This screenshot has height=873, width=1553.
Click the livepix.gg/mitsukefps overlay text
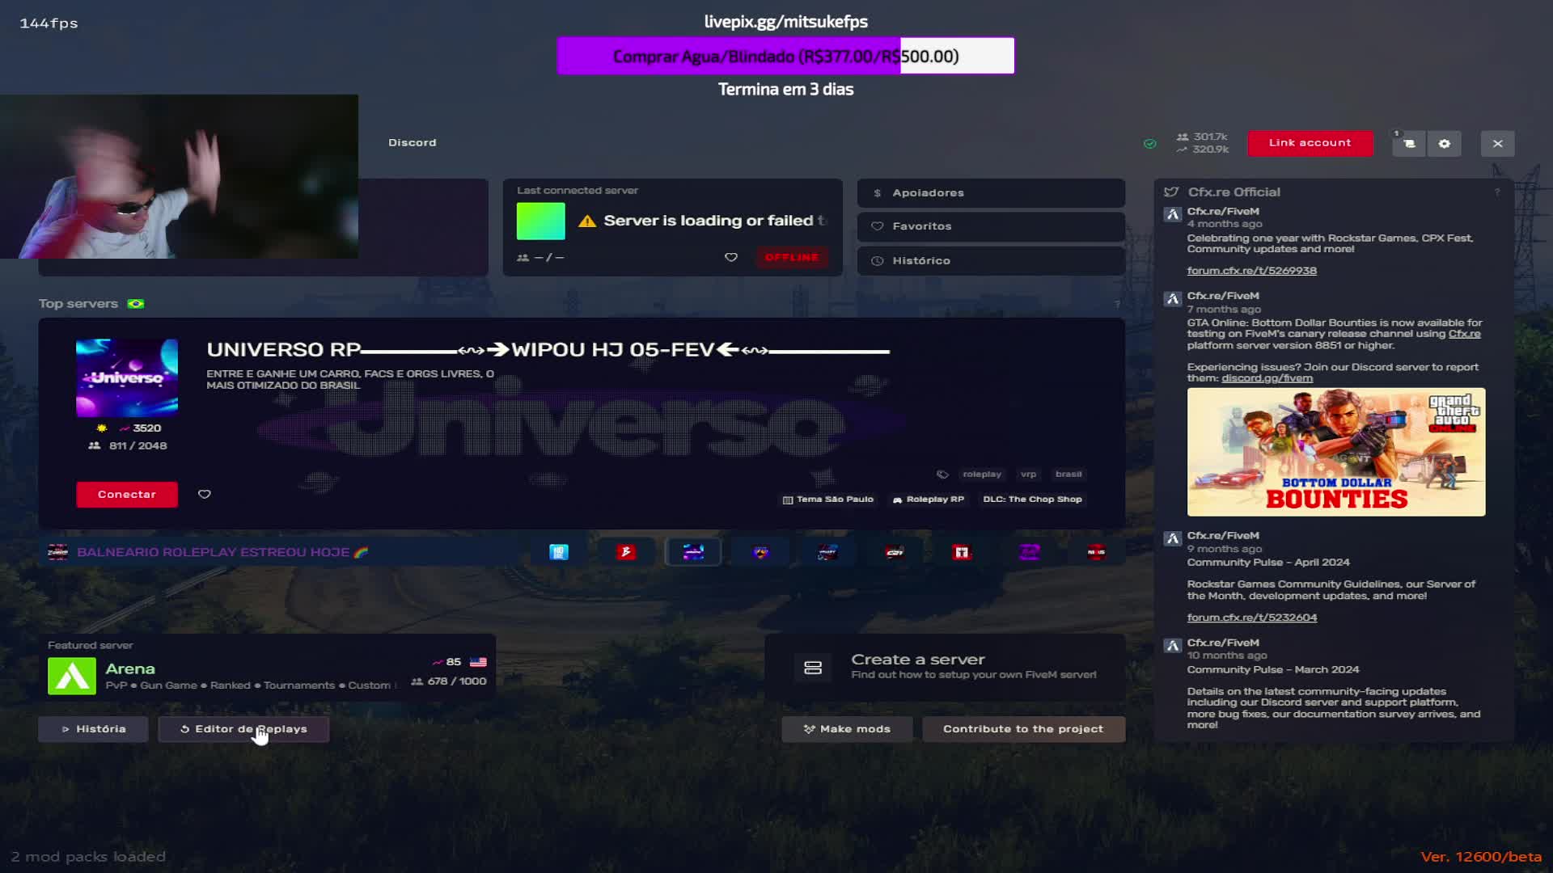(785, 22)
